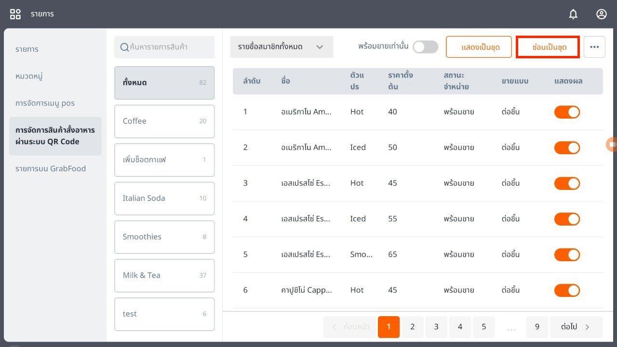The width and height of the screenshot is (617, 347).
Task: Open the user profile icon
Action: [601, 14]
